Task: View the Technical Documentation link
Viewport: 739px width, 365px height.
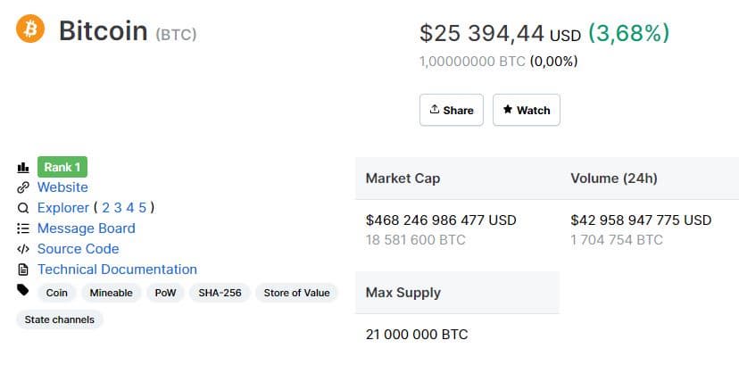Action: [x=117, y=270]
